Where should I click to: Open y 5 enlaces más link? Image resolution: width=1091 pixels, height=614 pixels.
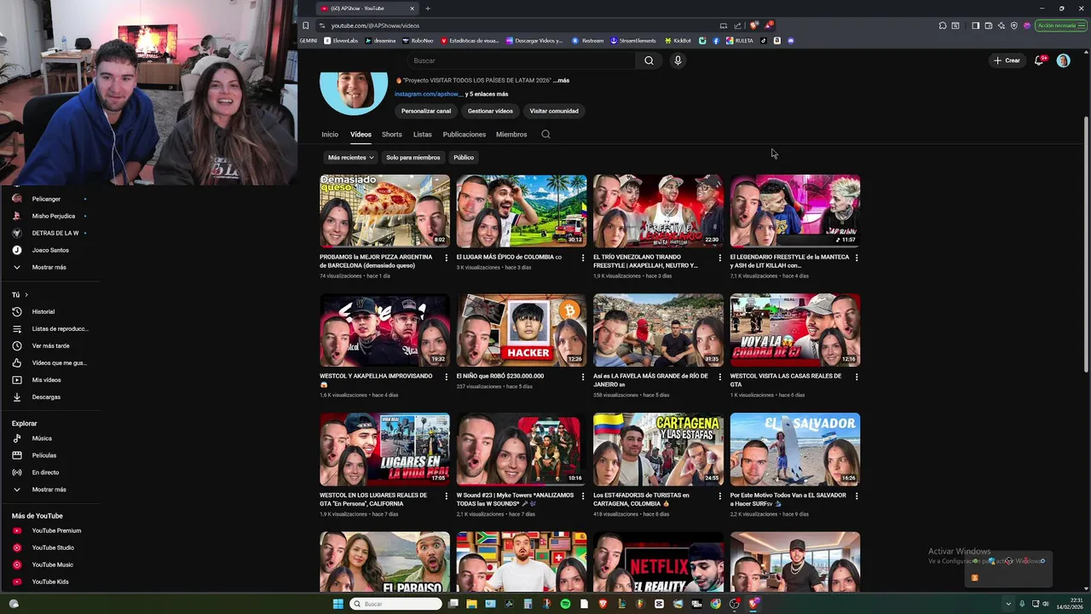(487, 94)
